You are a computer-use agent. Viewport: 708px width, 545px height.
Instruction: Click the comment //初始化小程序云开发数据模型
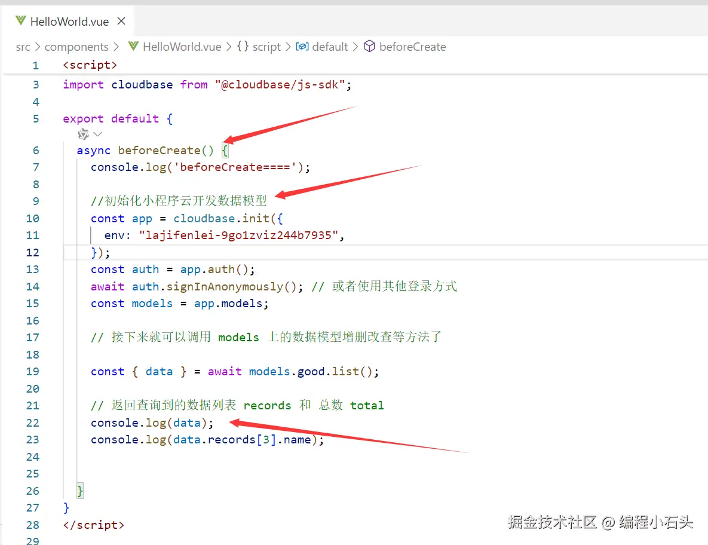[179, 201]
